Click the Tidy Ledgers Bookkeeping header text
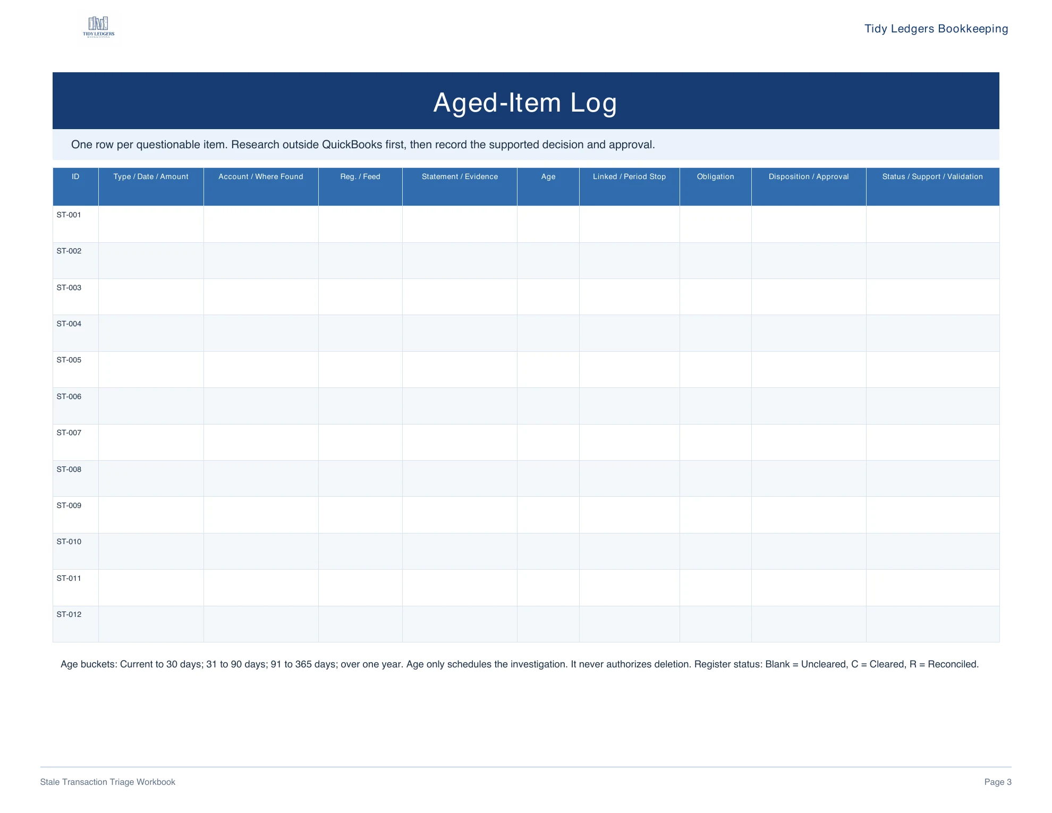1052x813 pixels. (936, 29)
